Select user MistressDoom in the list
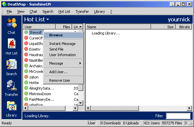194x127 pixels. coord(40,94)
